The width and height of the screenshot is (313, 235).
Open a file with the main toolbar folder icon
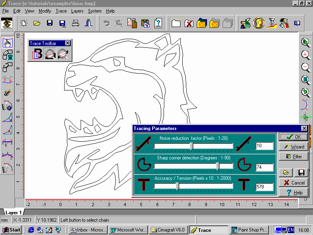(x=37, y=23)
